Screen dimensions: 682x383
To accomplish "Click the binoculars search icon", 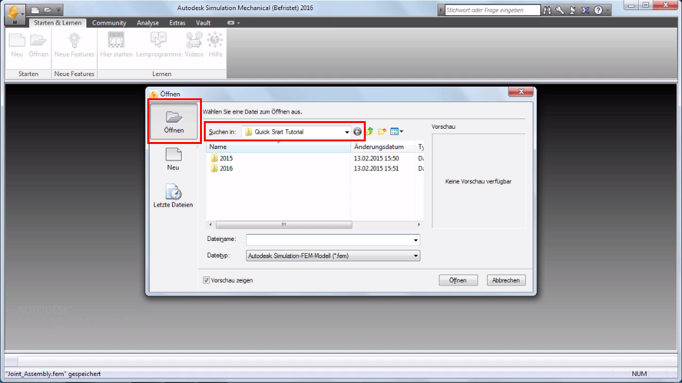I will pos(547,10).
